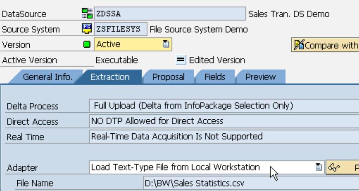Switch to the General Info. tab

coord(48,77)
